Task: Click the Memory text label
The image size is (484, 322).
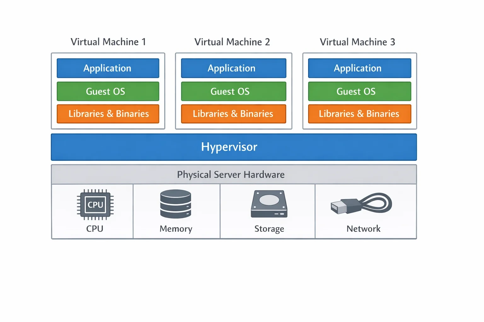Action: 176,229
